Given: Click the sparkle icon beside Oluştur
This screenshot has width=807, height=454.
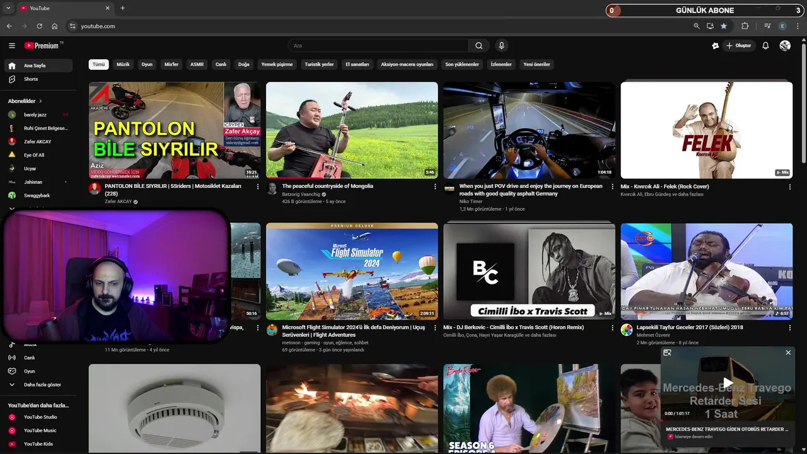Looking at the screenshot, I should tap(715, 45).
